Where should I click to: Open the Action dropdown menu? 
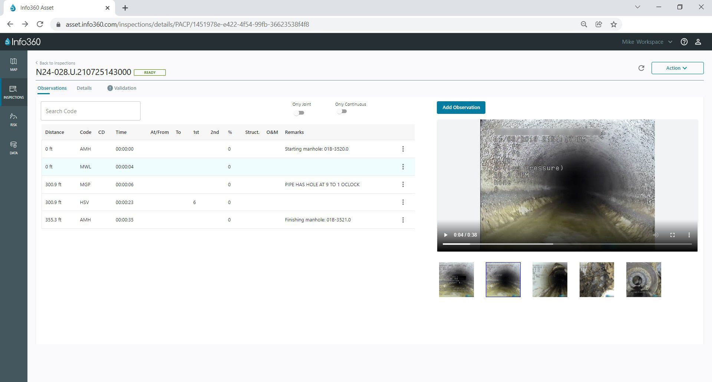677,68
